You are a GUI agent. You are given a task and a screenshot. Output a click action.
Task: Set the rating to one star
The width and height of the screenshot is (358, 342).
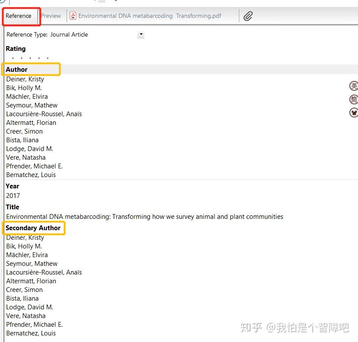(x=13, y=58)
